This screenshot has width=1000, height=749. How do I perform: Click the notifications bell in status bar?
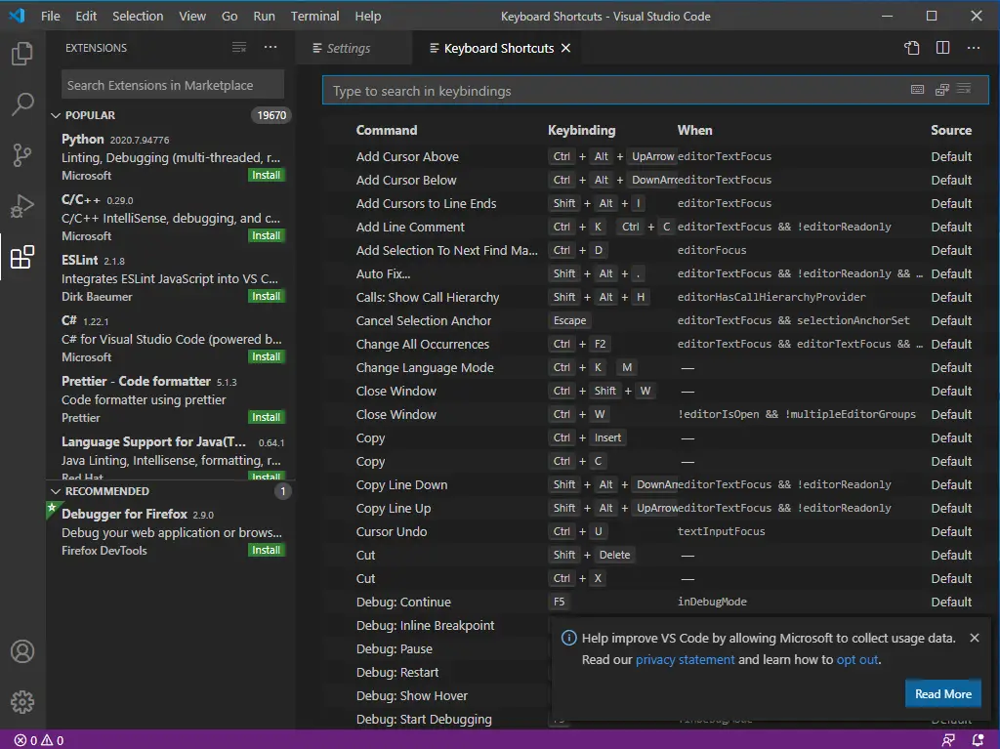pos(979,740)
